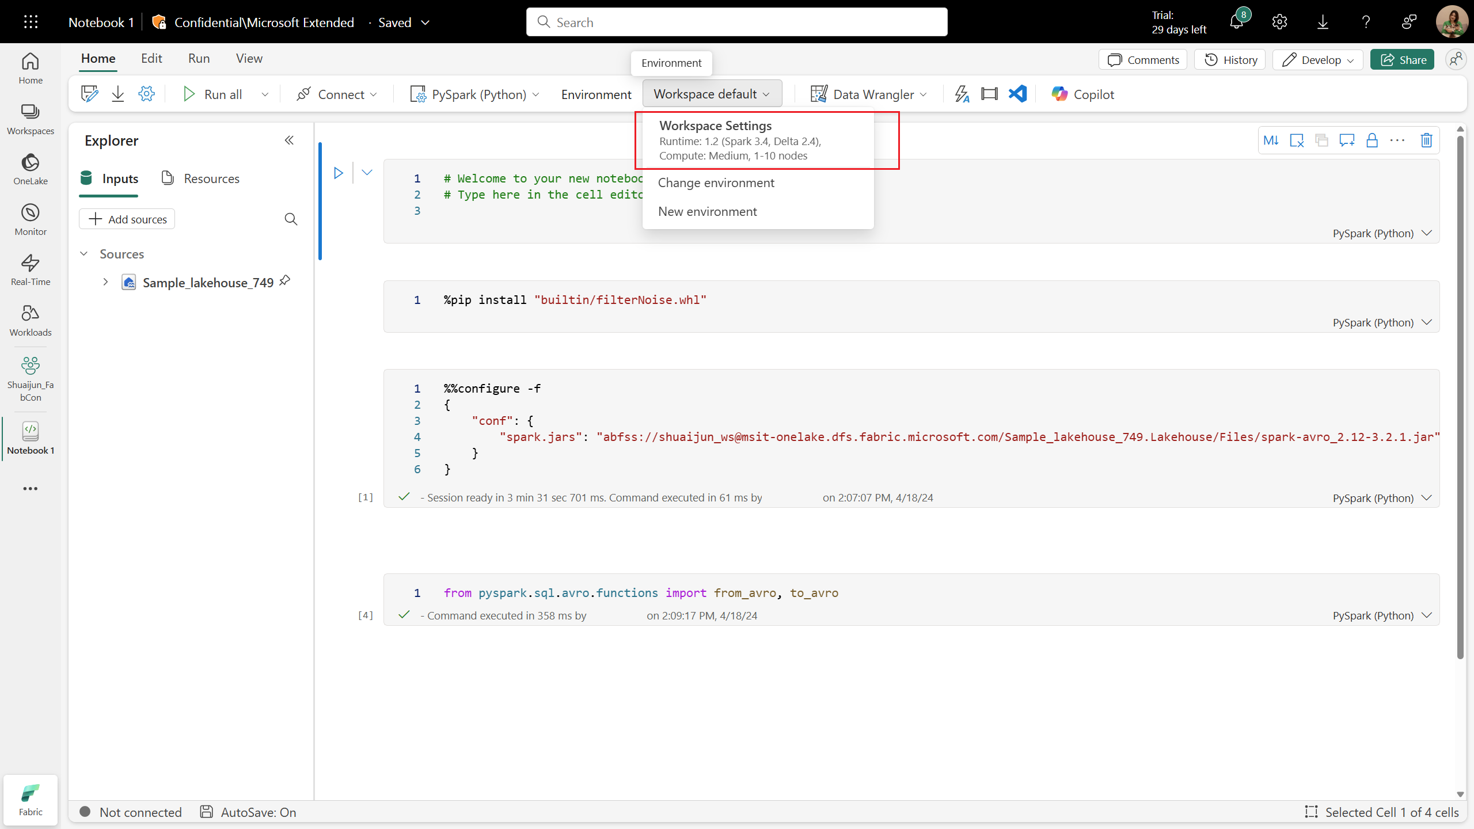Image resolution: width=1474 pixels, height=829 pixels.
Task: Expand cell output for cell 1
Action: click(x=1427, y=498)
